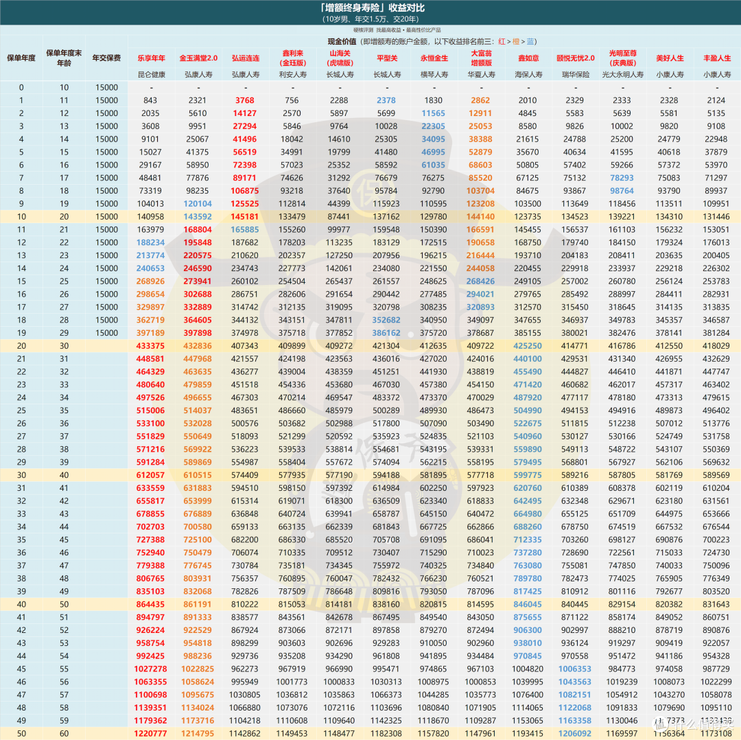Click insurer name 瑞华保险
The width and height of the screenshot is (741, 740).
tap(575, 75)
